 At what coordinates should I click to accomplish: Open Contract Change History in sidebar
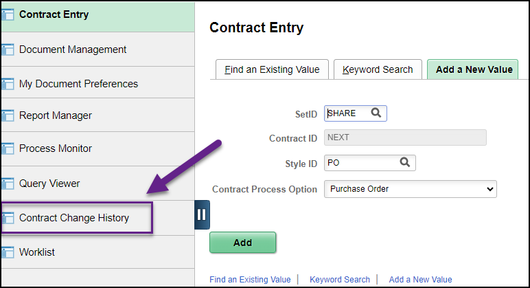[74, 218]
